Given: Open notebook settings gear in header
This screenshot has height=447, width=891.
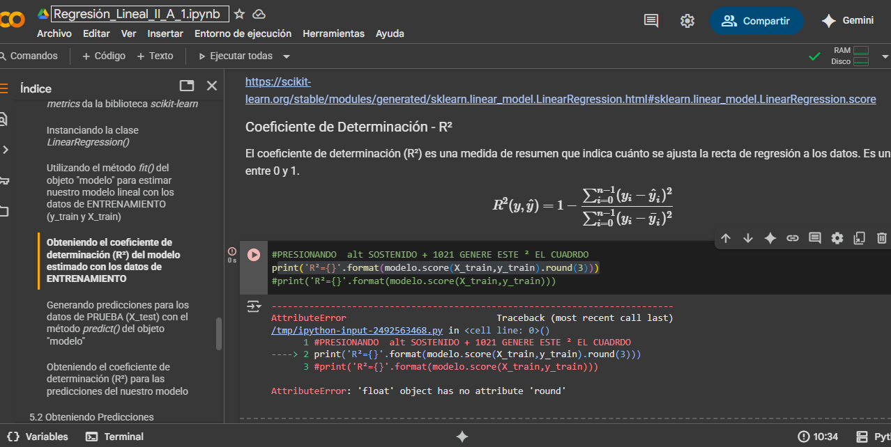Looking at the screenshot, I should 687,21.
